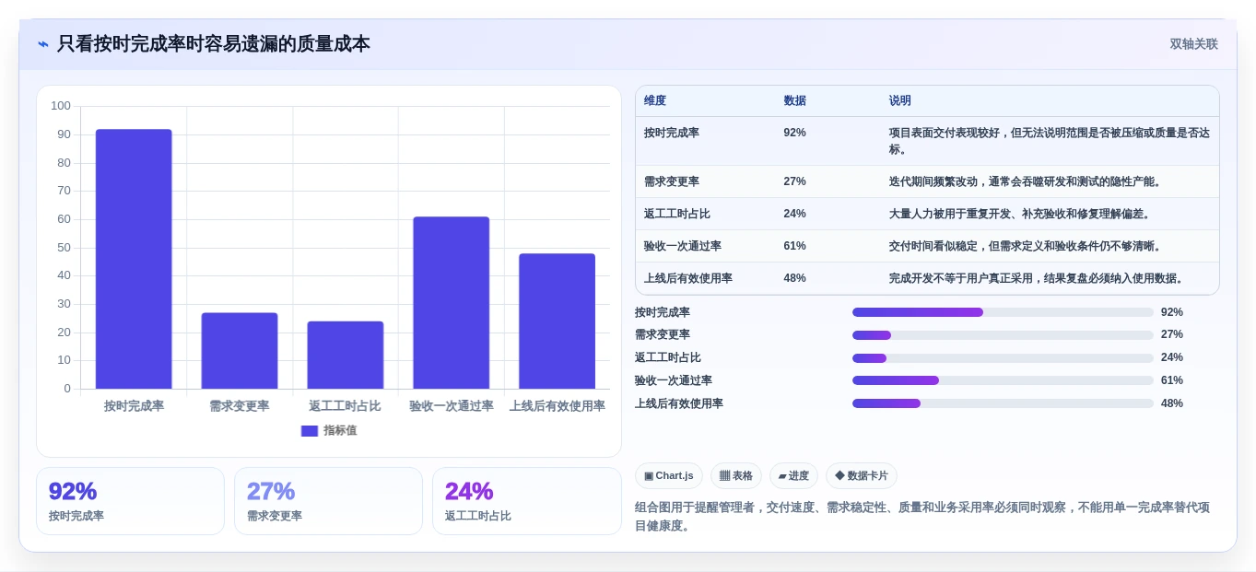
Task: Click the 上线后有效使用率 progress bar
Action: [1003, 403]
